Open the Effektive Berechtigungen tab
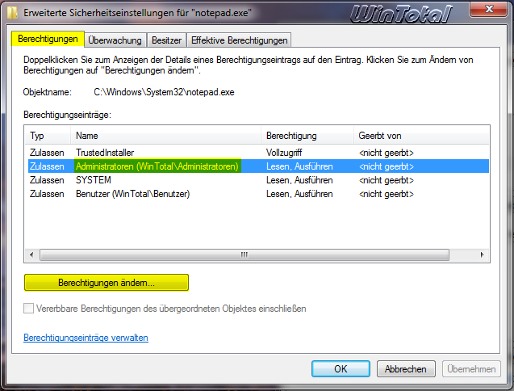514x391 pixels. coord(240,40)
